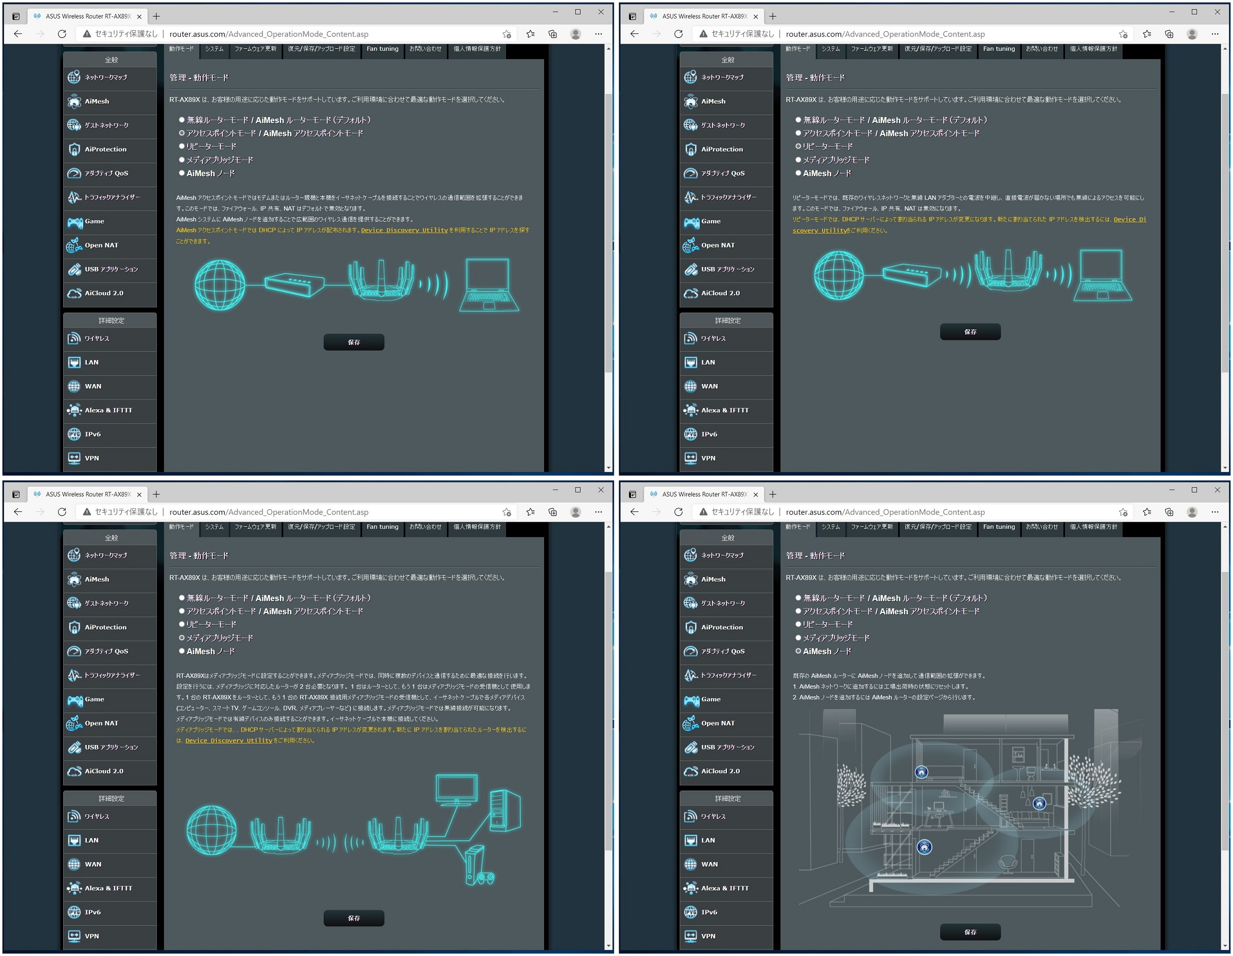Open ワイヤレス settings in bottom-left window sidebar
This screenshot has width=1233, height=956.
tap(110, 817)
